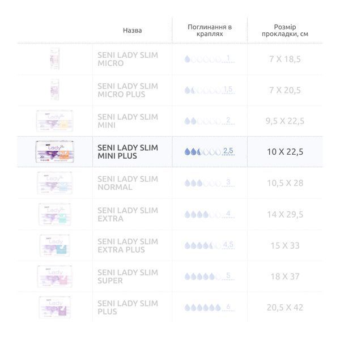Click the Seni Lady Slim Super package image
The height and width of the screenshot is (340, 340).
[x=54, y=277]
